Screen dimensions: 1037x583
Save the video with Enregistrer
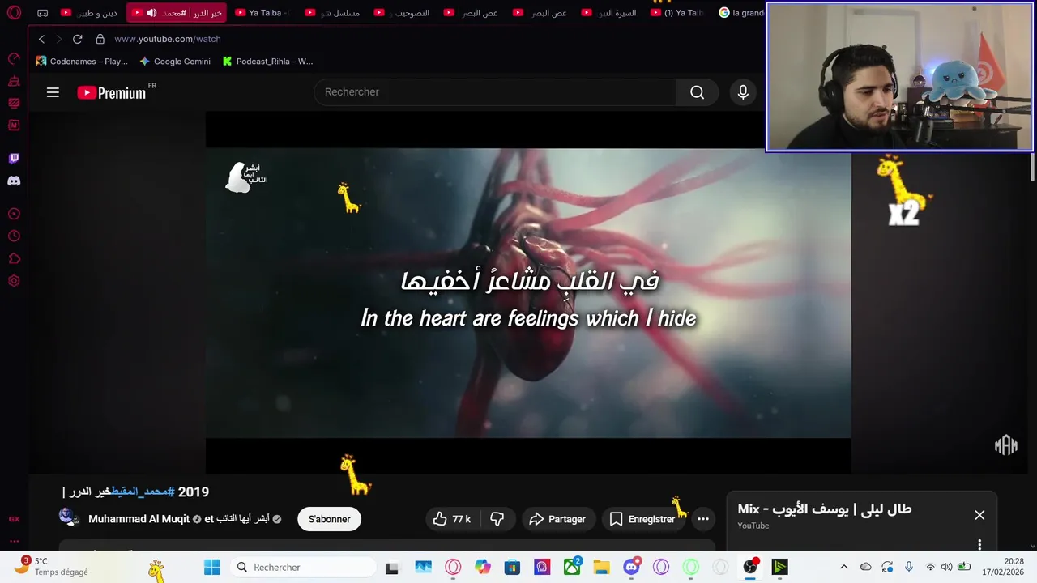[642, 519]
